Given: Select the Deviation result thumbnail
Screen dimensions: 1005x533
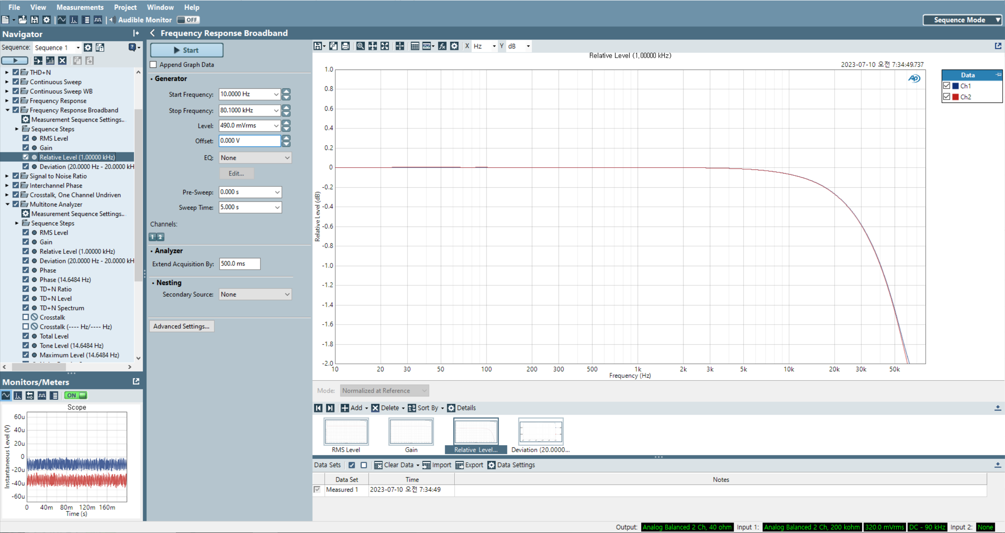Looking at the screenshot, I should coord(540,432).
